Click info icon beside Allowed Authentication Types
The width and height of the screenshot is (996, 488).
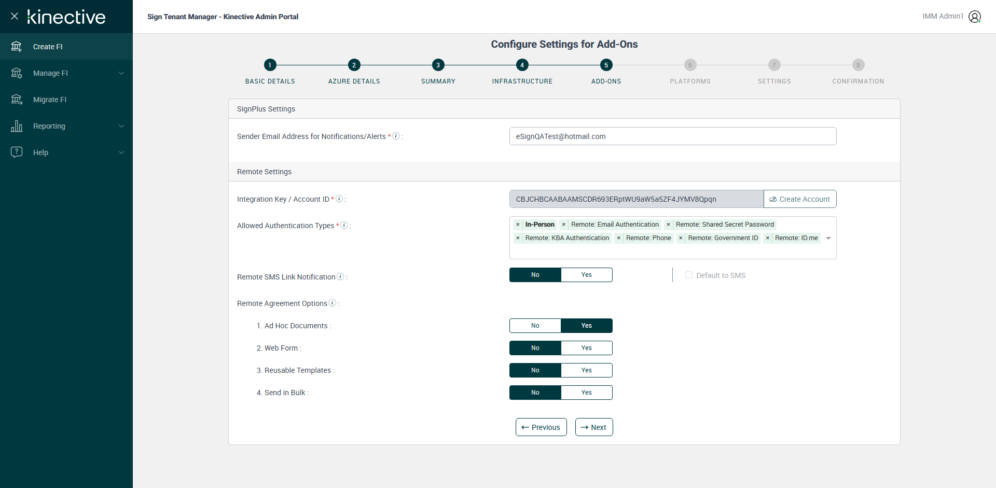tap(344, 225)
